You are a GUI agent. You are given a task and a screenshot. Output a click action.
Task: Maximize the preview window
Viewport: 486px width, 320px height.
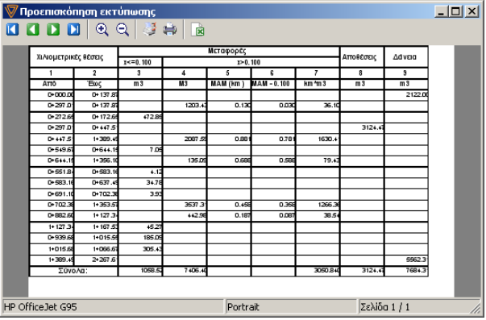point(456,12)
